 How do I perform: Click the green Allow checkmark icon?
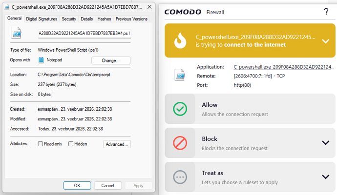tap(180, 109)
